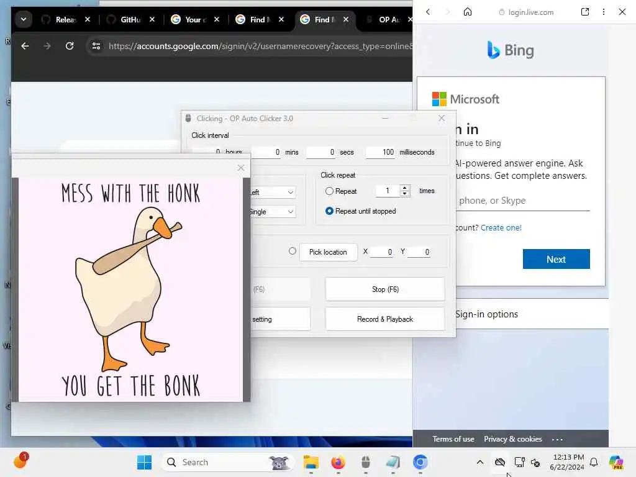Close the goose meme popup window
Image resolution: width=636 pixels, height=477 pixels.
click(241, 168)
